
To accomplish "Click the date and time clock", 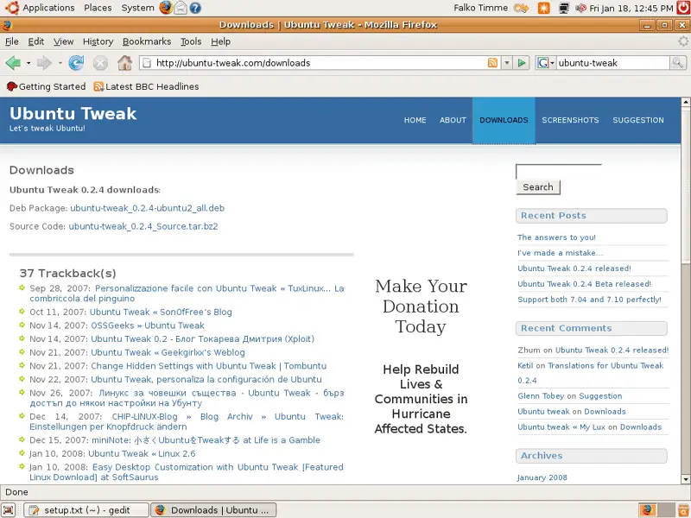I will (x=631, y=8).
